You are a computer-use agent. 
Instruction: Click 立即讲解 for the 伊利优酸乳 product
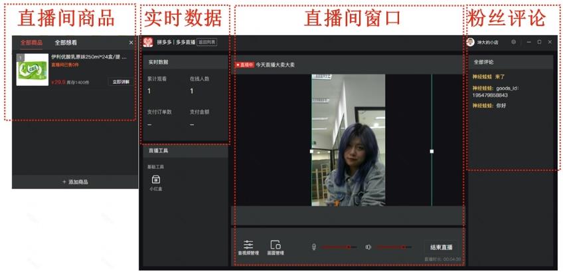pos(121,82)
